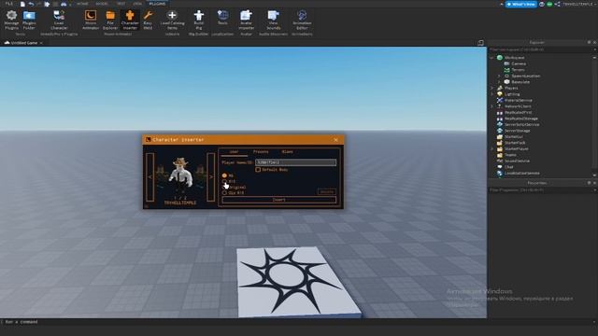598x336 pixels.
Task: Expand the SpawnLocation node arrow
Action: coord(499,76)
